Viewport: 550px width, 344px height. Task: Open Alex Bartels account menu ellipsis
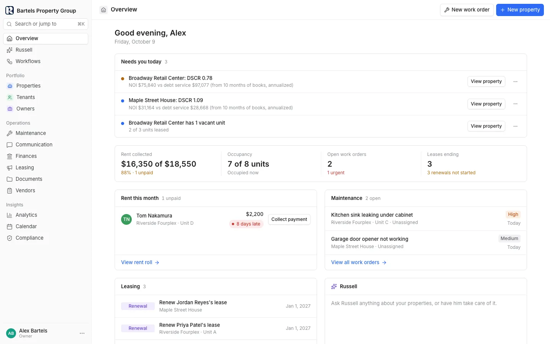[82, 333]
